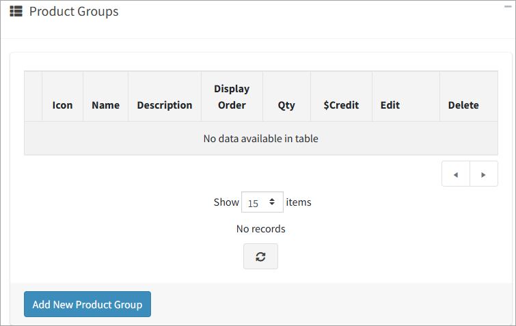Click the blank first column header

coord(33,96)
